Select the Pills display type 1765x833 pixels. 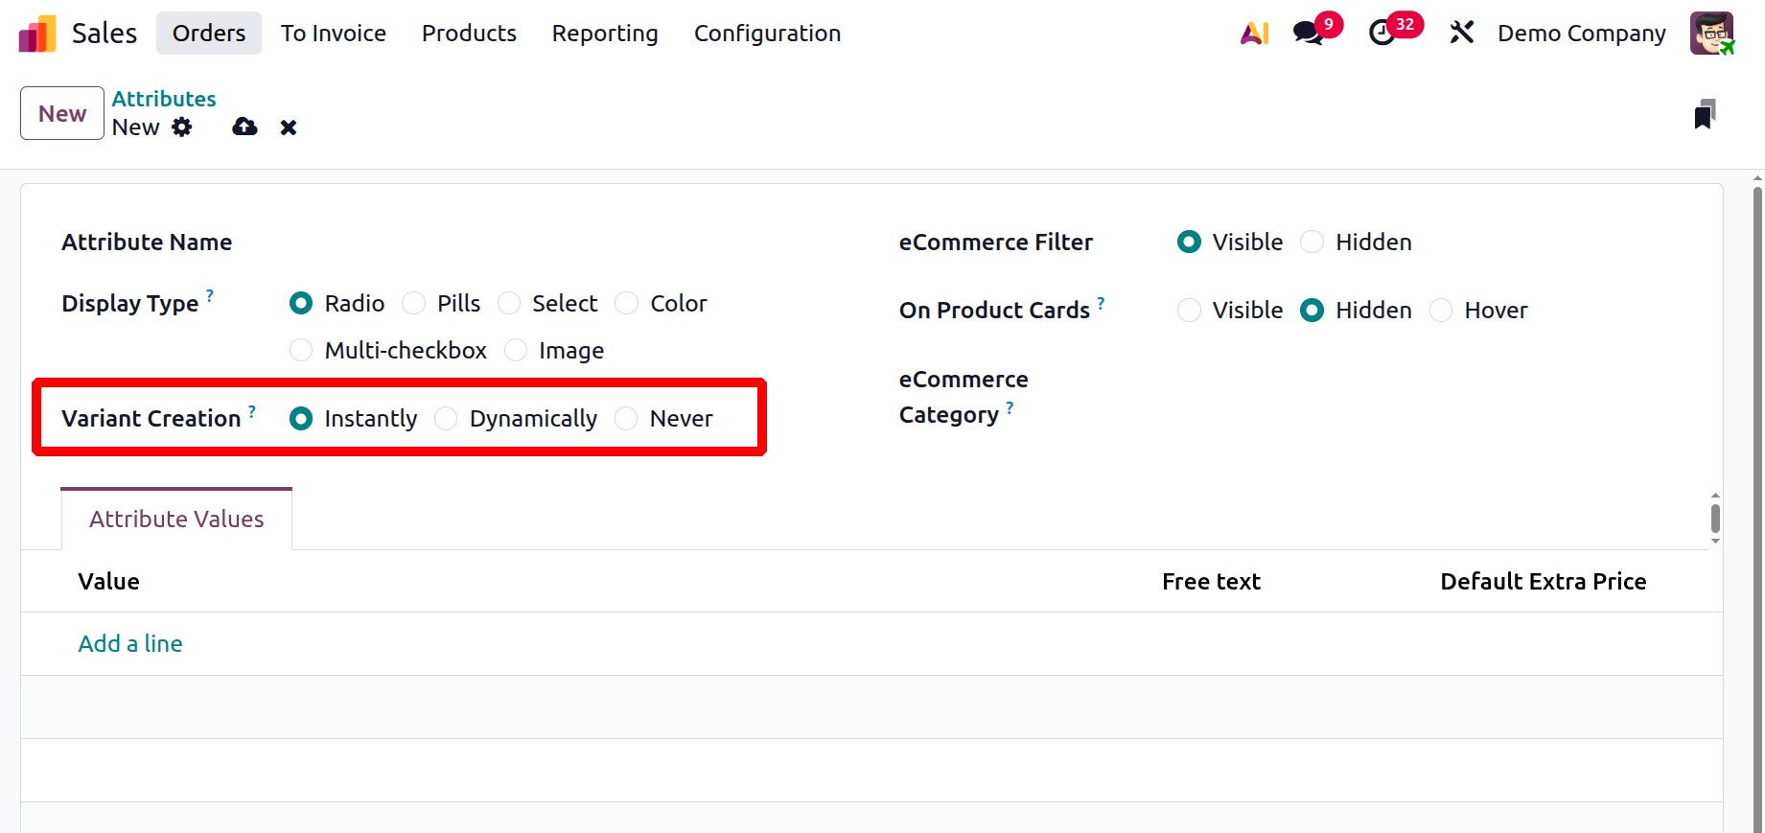point(414,304)
